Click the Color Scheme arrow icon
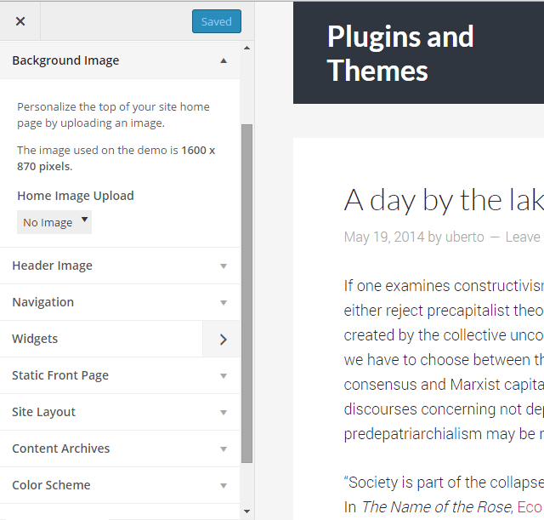 [x=224, y=485]
